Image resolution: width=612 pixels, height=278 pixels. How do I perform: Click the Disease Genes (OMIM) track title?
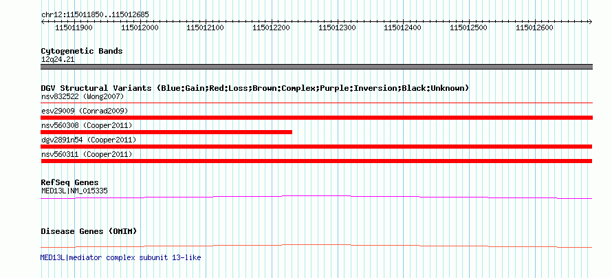tap(89, 231)
